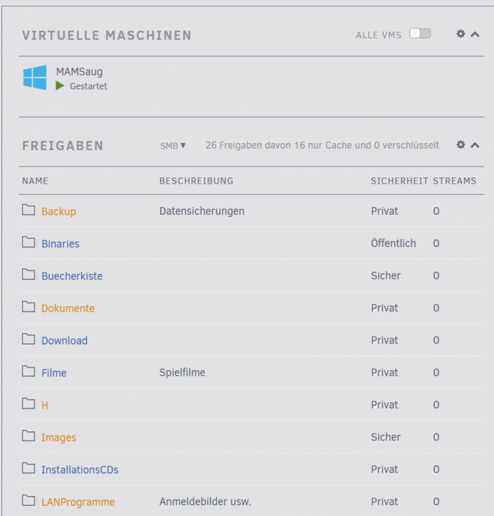Open the SMB protocol dropdown
The image size is (494, 516).
tap(173, 145)
